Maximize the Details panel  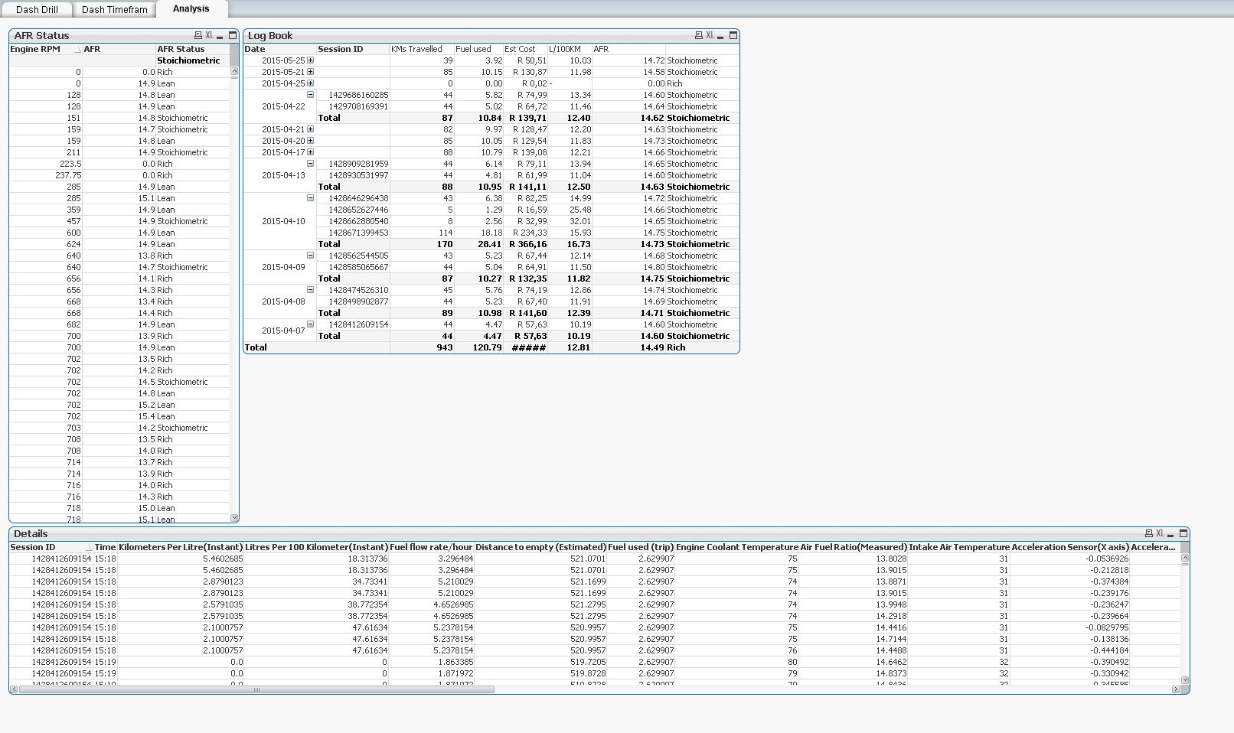pyautogui.click(x=1183, y=533)
